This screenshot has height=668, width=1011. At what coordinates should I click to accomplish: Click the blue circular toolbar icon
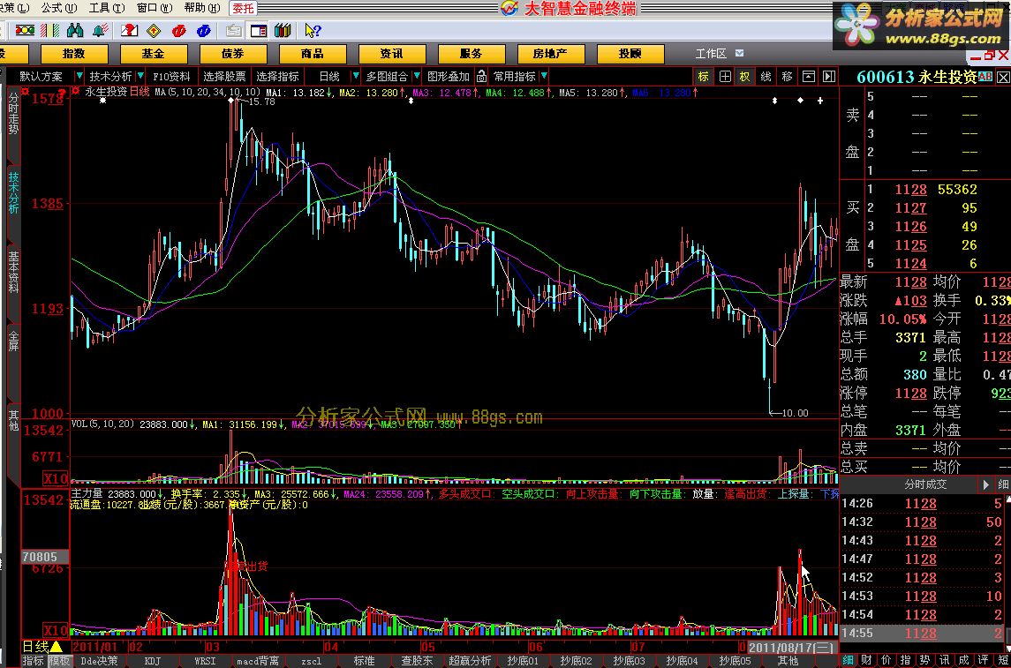click(x=204, y=30)
